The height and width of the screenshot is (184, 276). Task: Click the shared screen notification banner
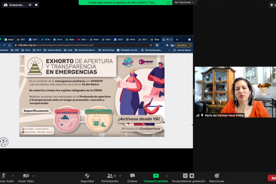(125, 2)
